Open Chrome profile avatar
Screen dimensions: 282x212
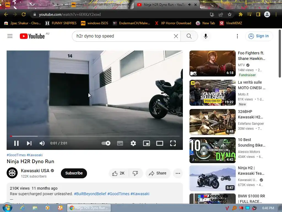tap(267, 14)
